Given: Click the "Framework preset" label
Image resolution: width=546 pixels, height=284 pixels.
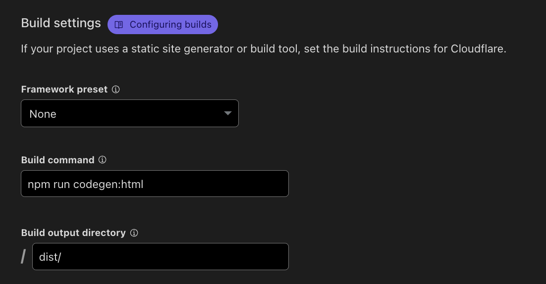Looking at the screenshot, I should 64,90.
